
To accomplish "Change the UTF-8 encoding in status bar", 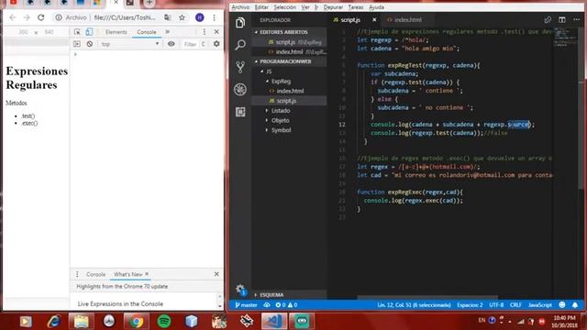I will tap(496, 305).
